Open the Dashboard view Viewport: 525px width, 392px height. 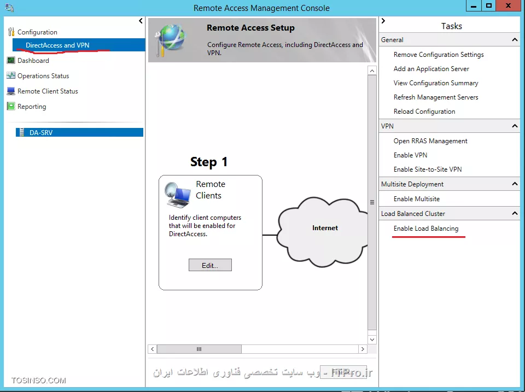tap(33, 61)
